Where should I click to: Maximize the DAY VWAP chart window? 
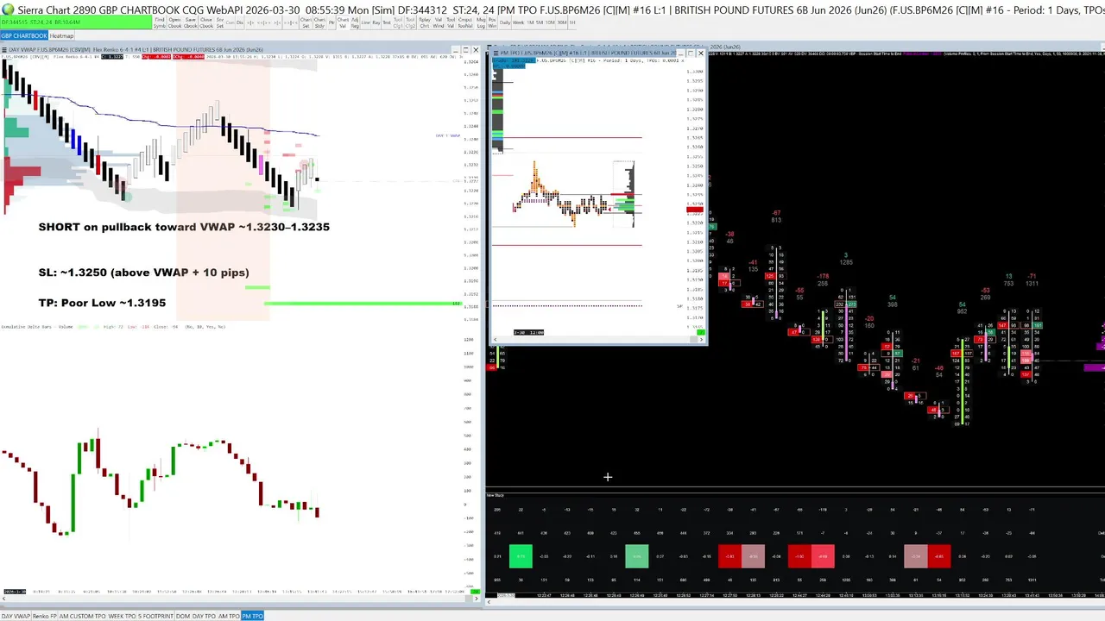(465, 50)
